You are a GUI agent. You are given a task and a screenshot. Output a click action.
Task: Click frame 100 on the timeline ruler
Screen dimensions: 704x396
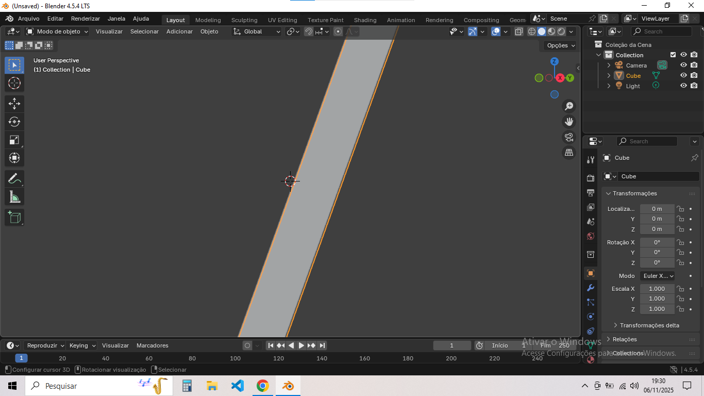pyautogui.click(x=235, y=358)
